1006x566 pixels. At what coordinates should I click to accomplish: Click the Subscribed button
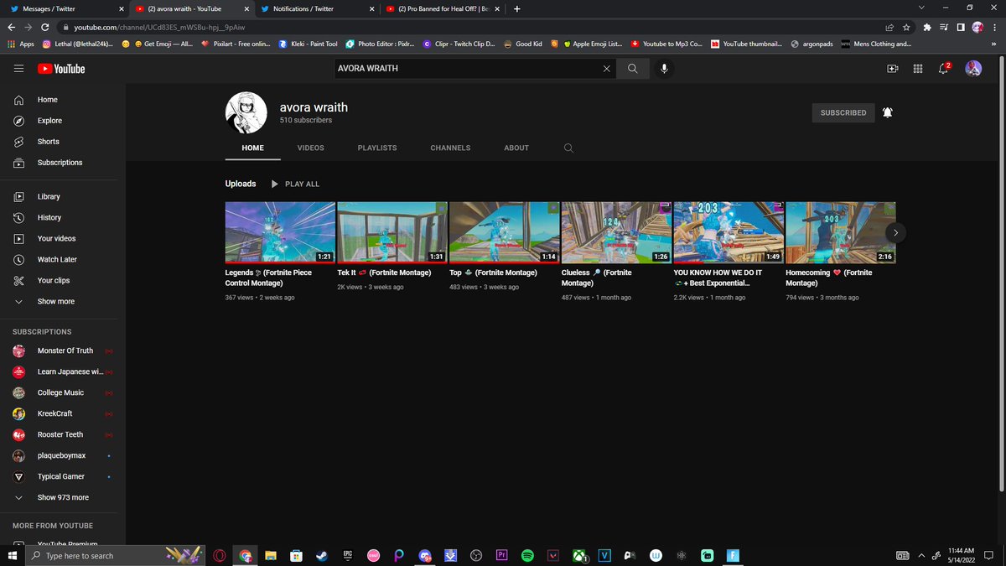pyautogui.click(x=843, y=112)
